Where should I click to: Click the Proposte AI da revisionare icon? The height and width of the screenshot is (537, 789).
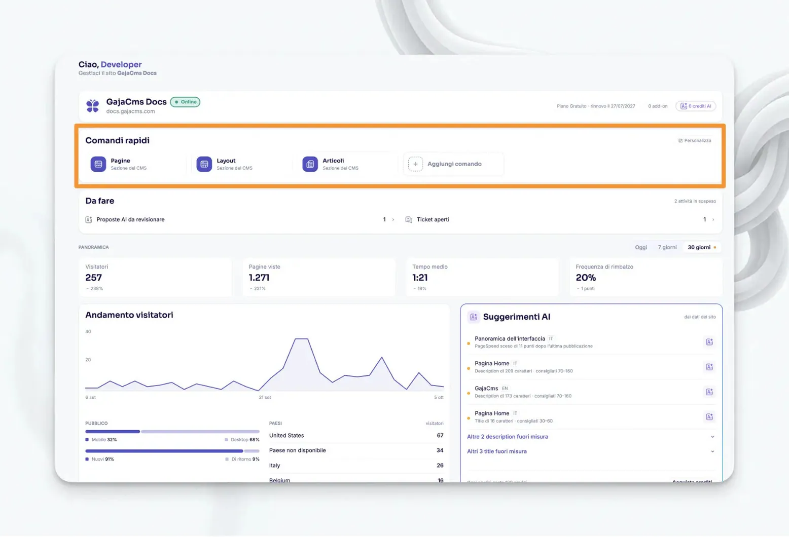point(89,219)
